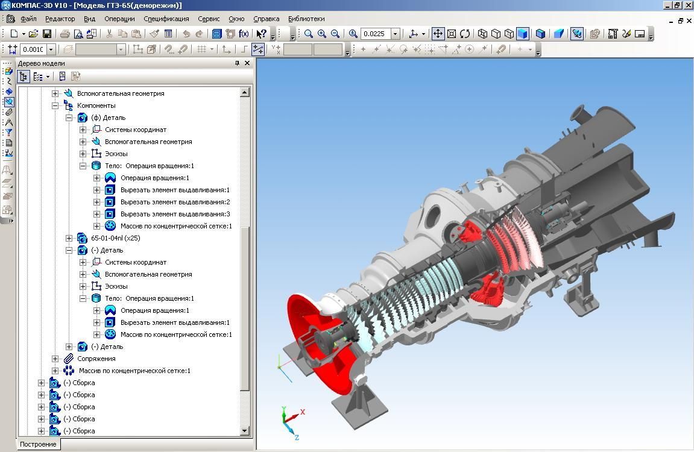The image size is (694, 452).
Task: Toggle shaded display mode
Action: point(522,34)
